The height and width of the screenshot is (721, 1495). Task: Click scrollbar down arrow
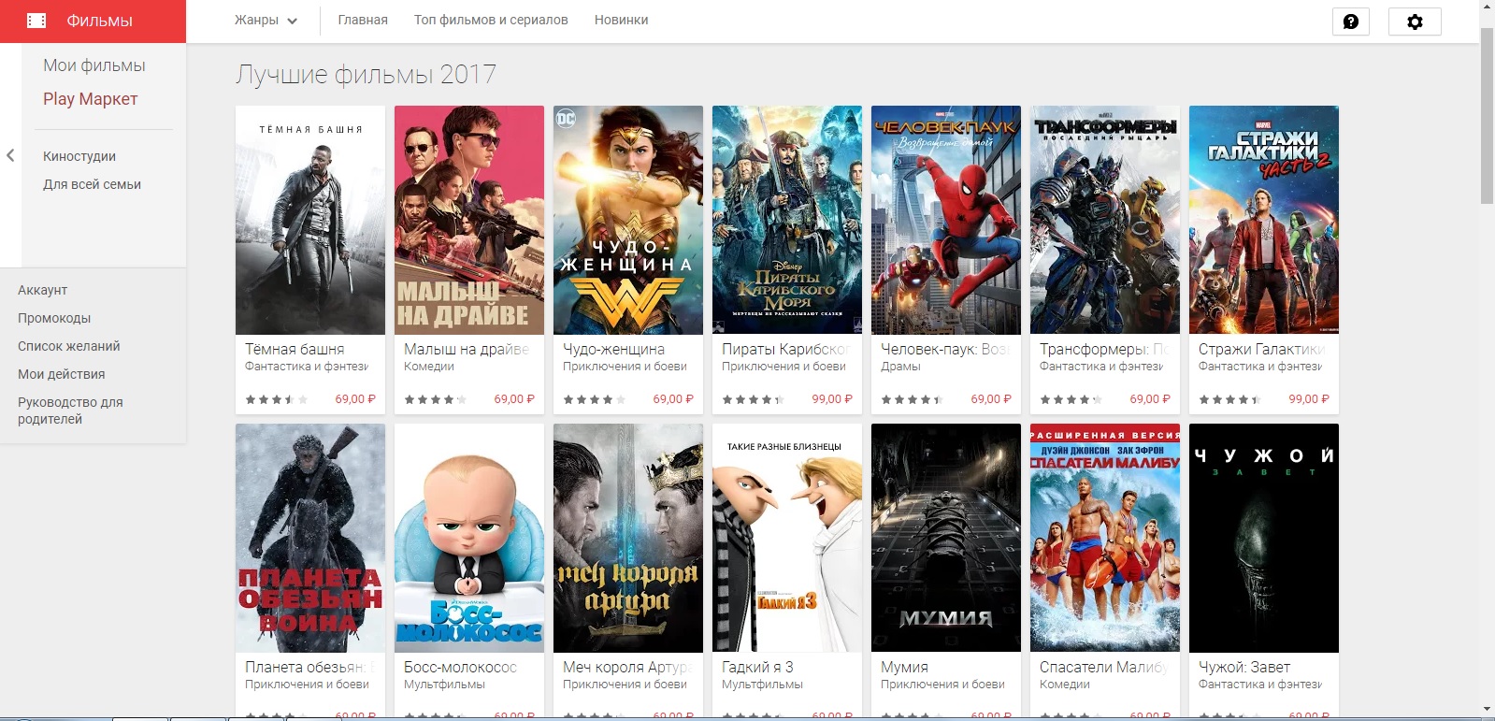1488,710
